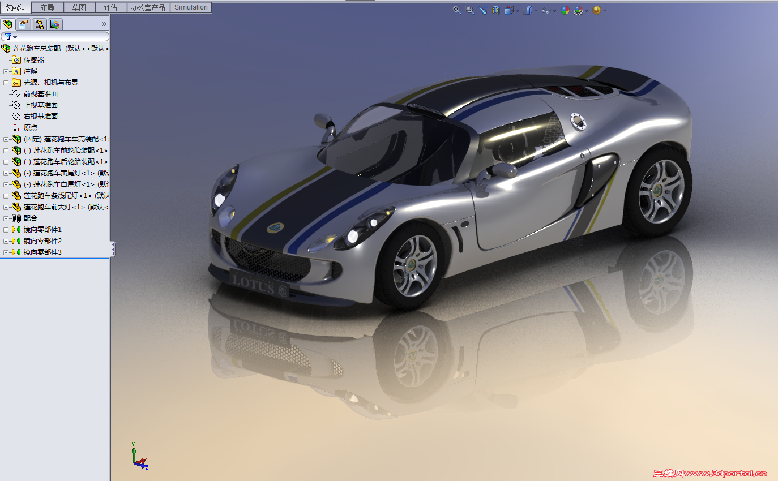Switch to the 装配体 tab
The width and height of the screenshot is (778, 481).
pyautogui.click(x=16, y=7)
